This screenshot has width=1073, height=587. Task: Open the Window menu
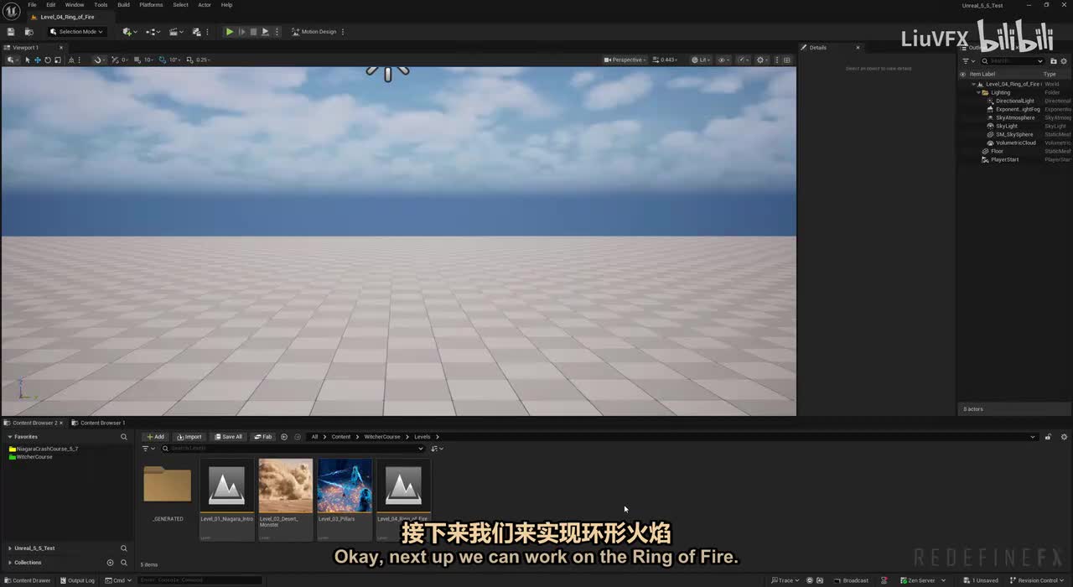[x=75, y=5]
